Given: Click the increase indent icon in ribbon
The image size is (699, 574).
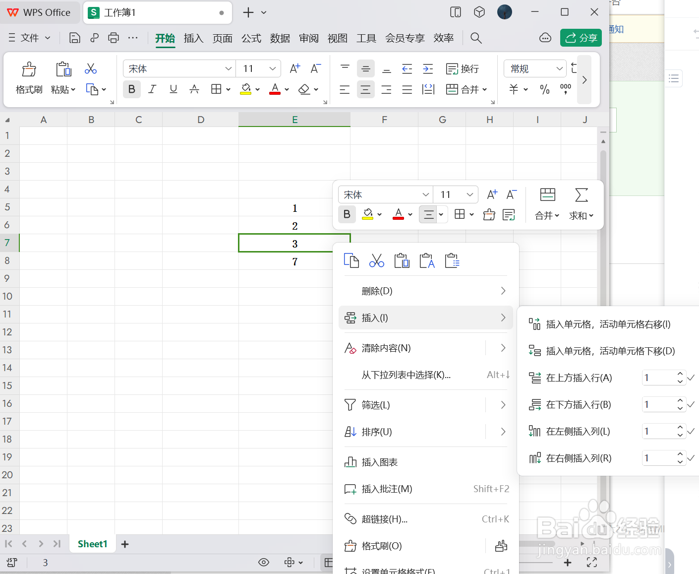Looking at the screenshot, I should tap(428, 68).
